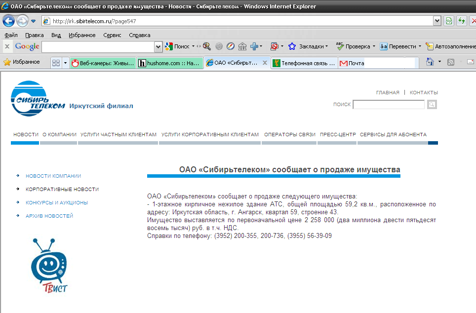This screenshot has height=313, width=476.
Task: Open the Проверка dropdown arrow
Action: tap(374, 46)
